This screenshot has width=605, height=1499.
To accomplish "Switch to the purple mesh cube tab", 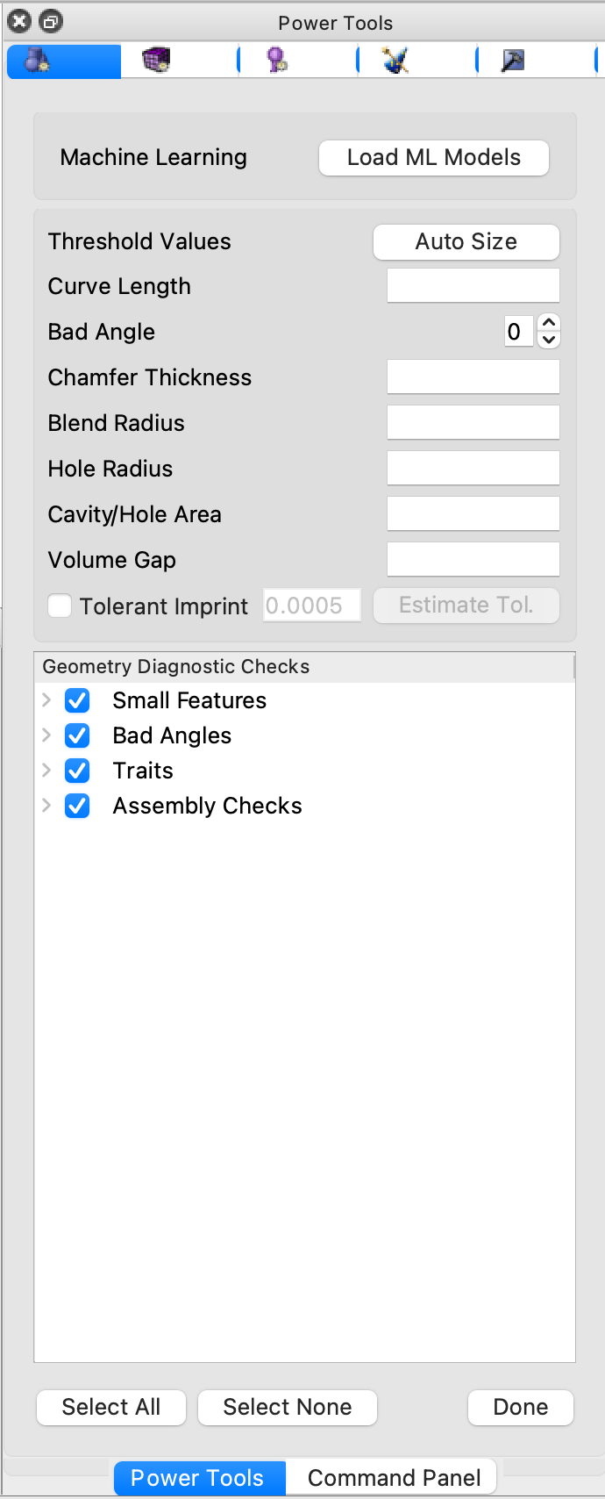I will [x=156, y=61].
